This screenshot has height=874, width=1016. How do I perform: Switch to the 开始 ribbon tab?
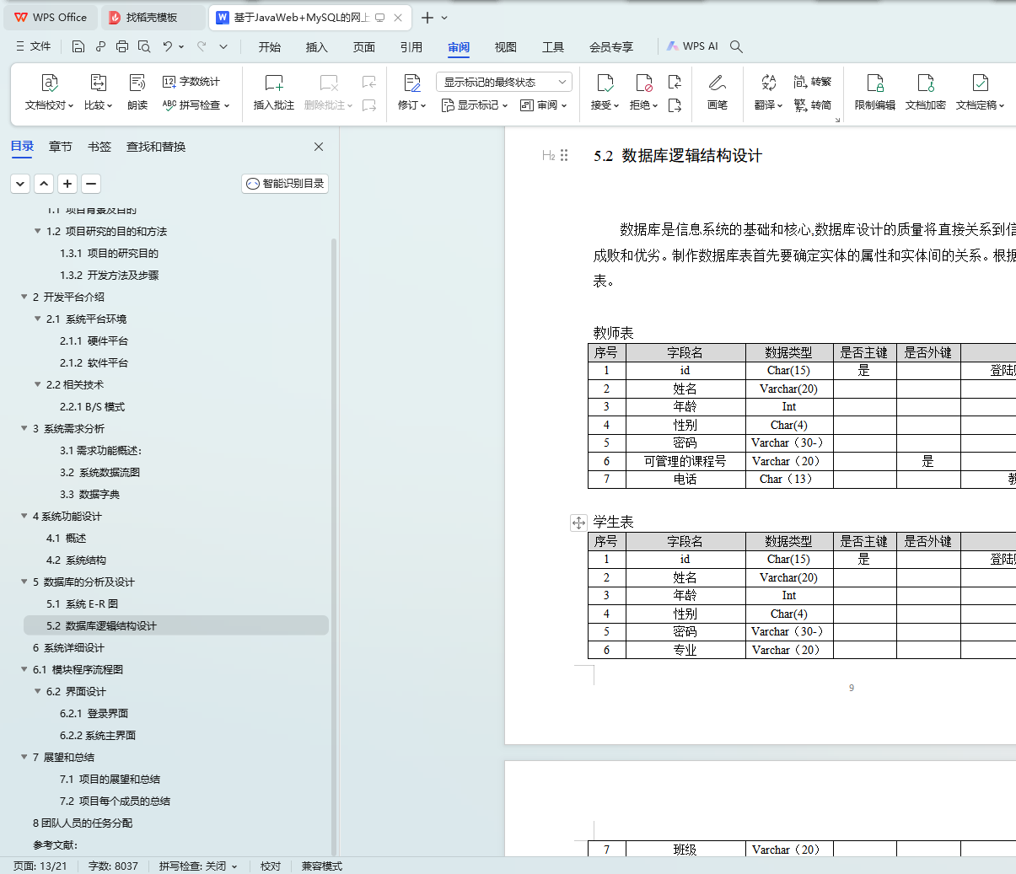(x=270, y=47)
